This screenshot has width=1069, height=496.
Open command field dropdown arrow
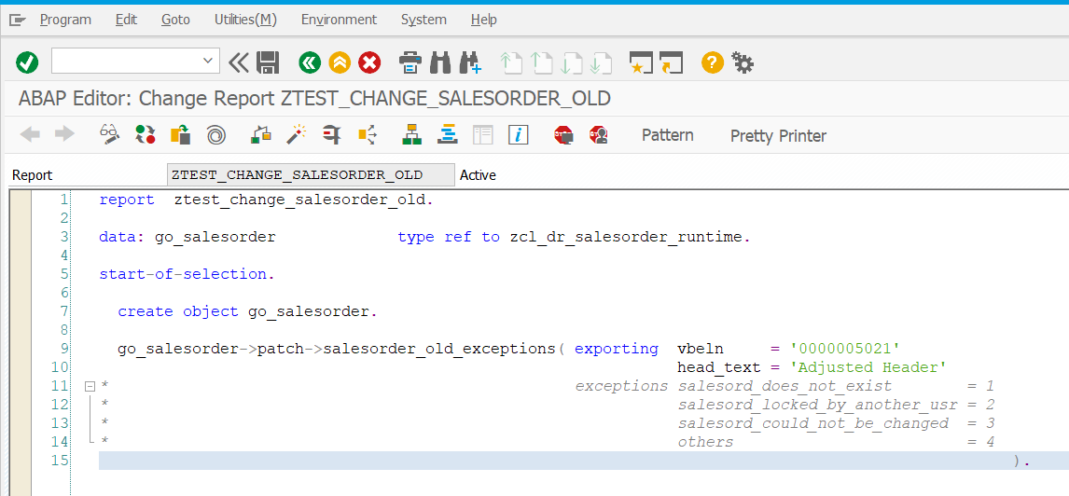[208, 62]
